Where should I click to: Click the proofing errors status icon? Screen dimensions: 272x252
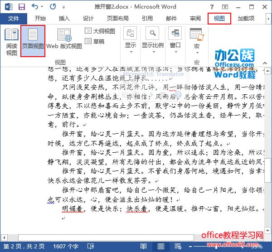pos(91,246)
